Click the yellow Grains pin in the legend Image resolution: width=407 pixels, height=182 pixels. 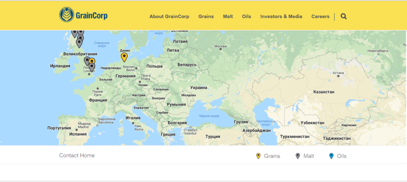pyautogui.click(x=258, y=156)
